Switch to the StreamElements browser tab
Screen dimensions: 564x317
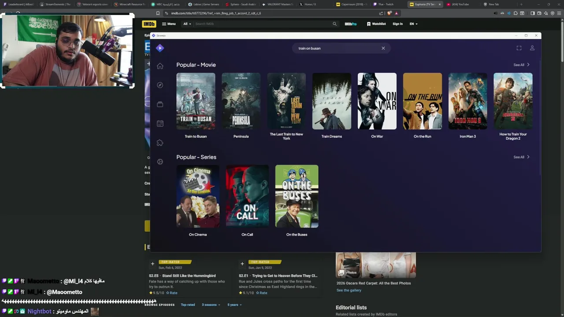coord(55,4)
